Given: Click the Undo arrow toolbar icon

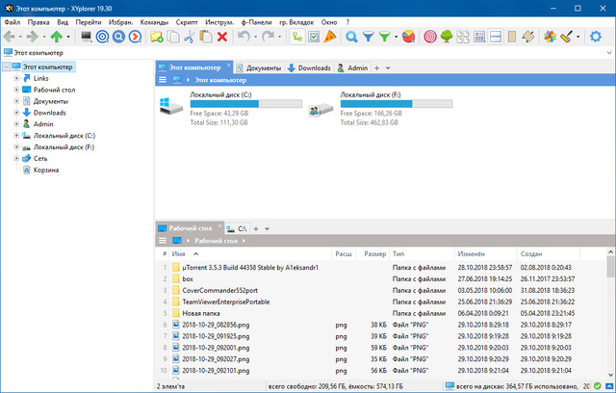Looking at the screenshot, I should [244, 37].
